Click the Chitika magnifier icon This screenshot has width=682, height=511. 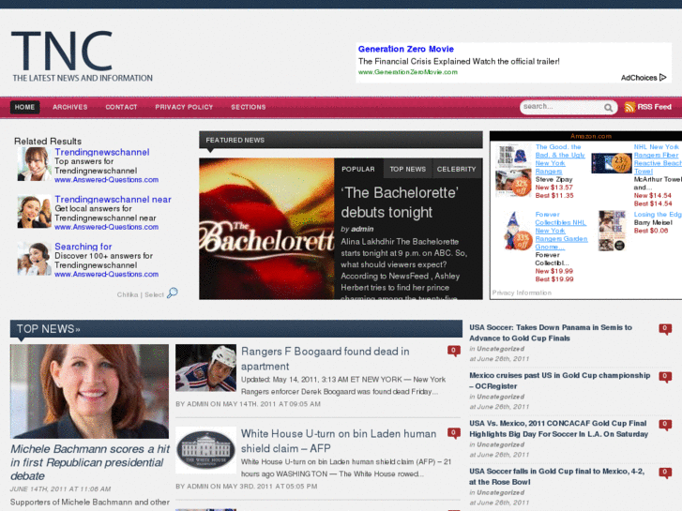click(x=173, y=293)
